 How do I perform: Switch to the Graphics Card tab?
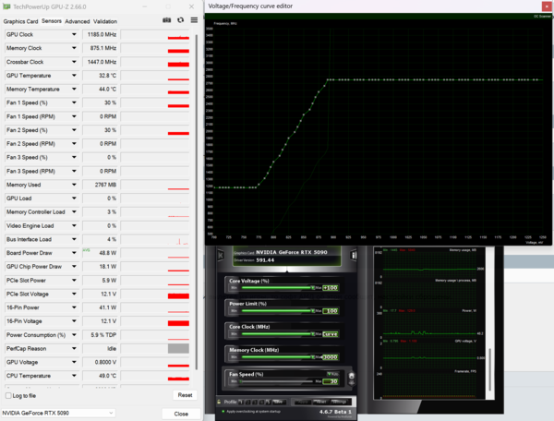point(20,21)
